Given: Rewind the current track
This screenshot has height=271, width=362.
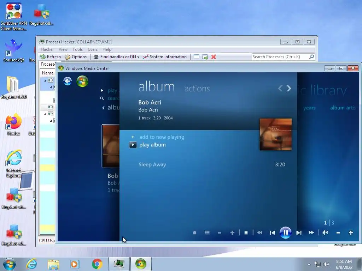Looking at the screenshot, I should (x=259, y=233).
